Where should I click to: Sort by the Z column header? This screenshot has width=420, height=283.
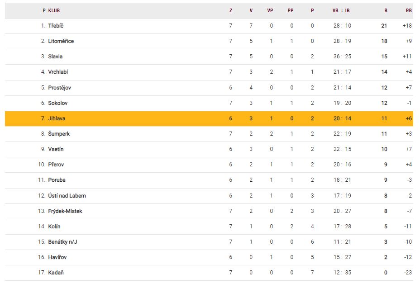click(231, 10)
